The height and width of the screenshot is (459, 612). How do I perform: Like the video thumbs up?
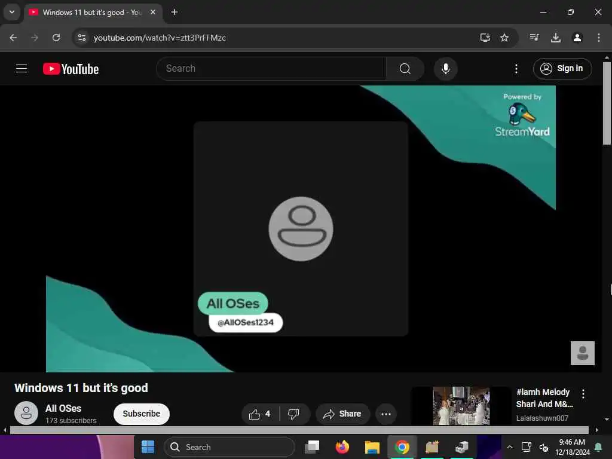tap(261, 414)
